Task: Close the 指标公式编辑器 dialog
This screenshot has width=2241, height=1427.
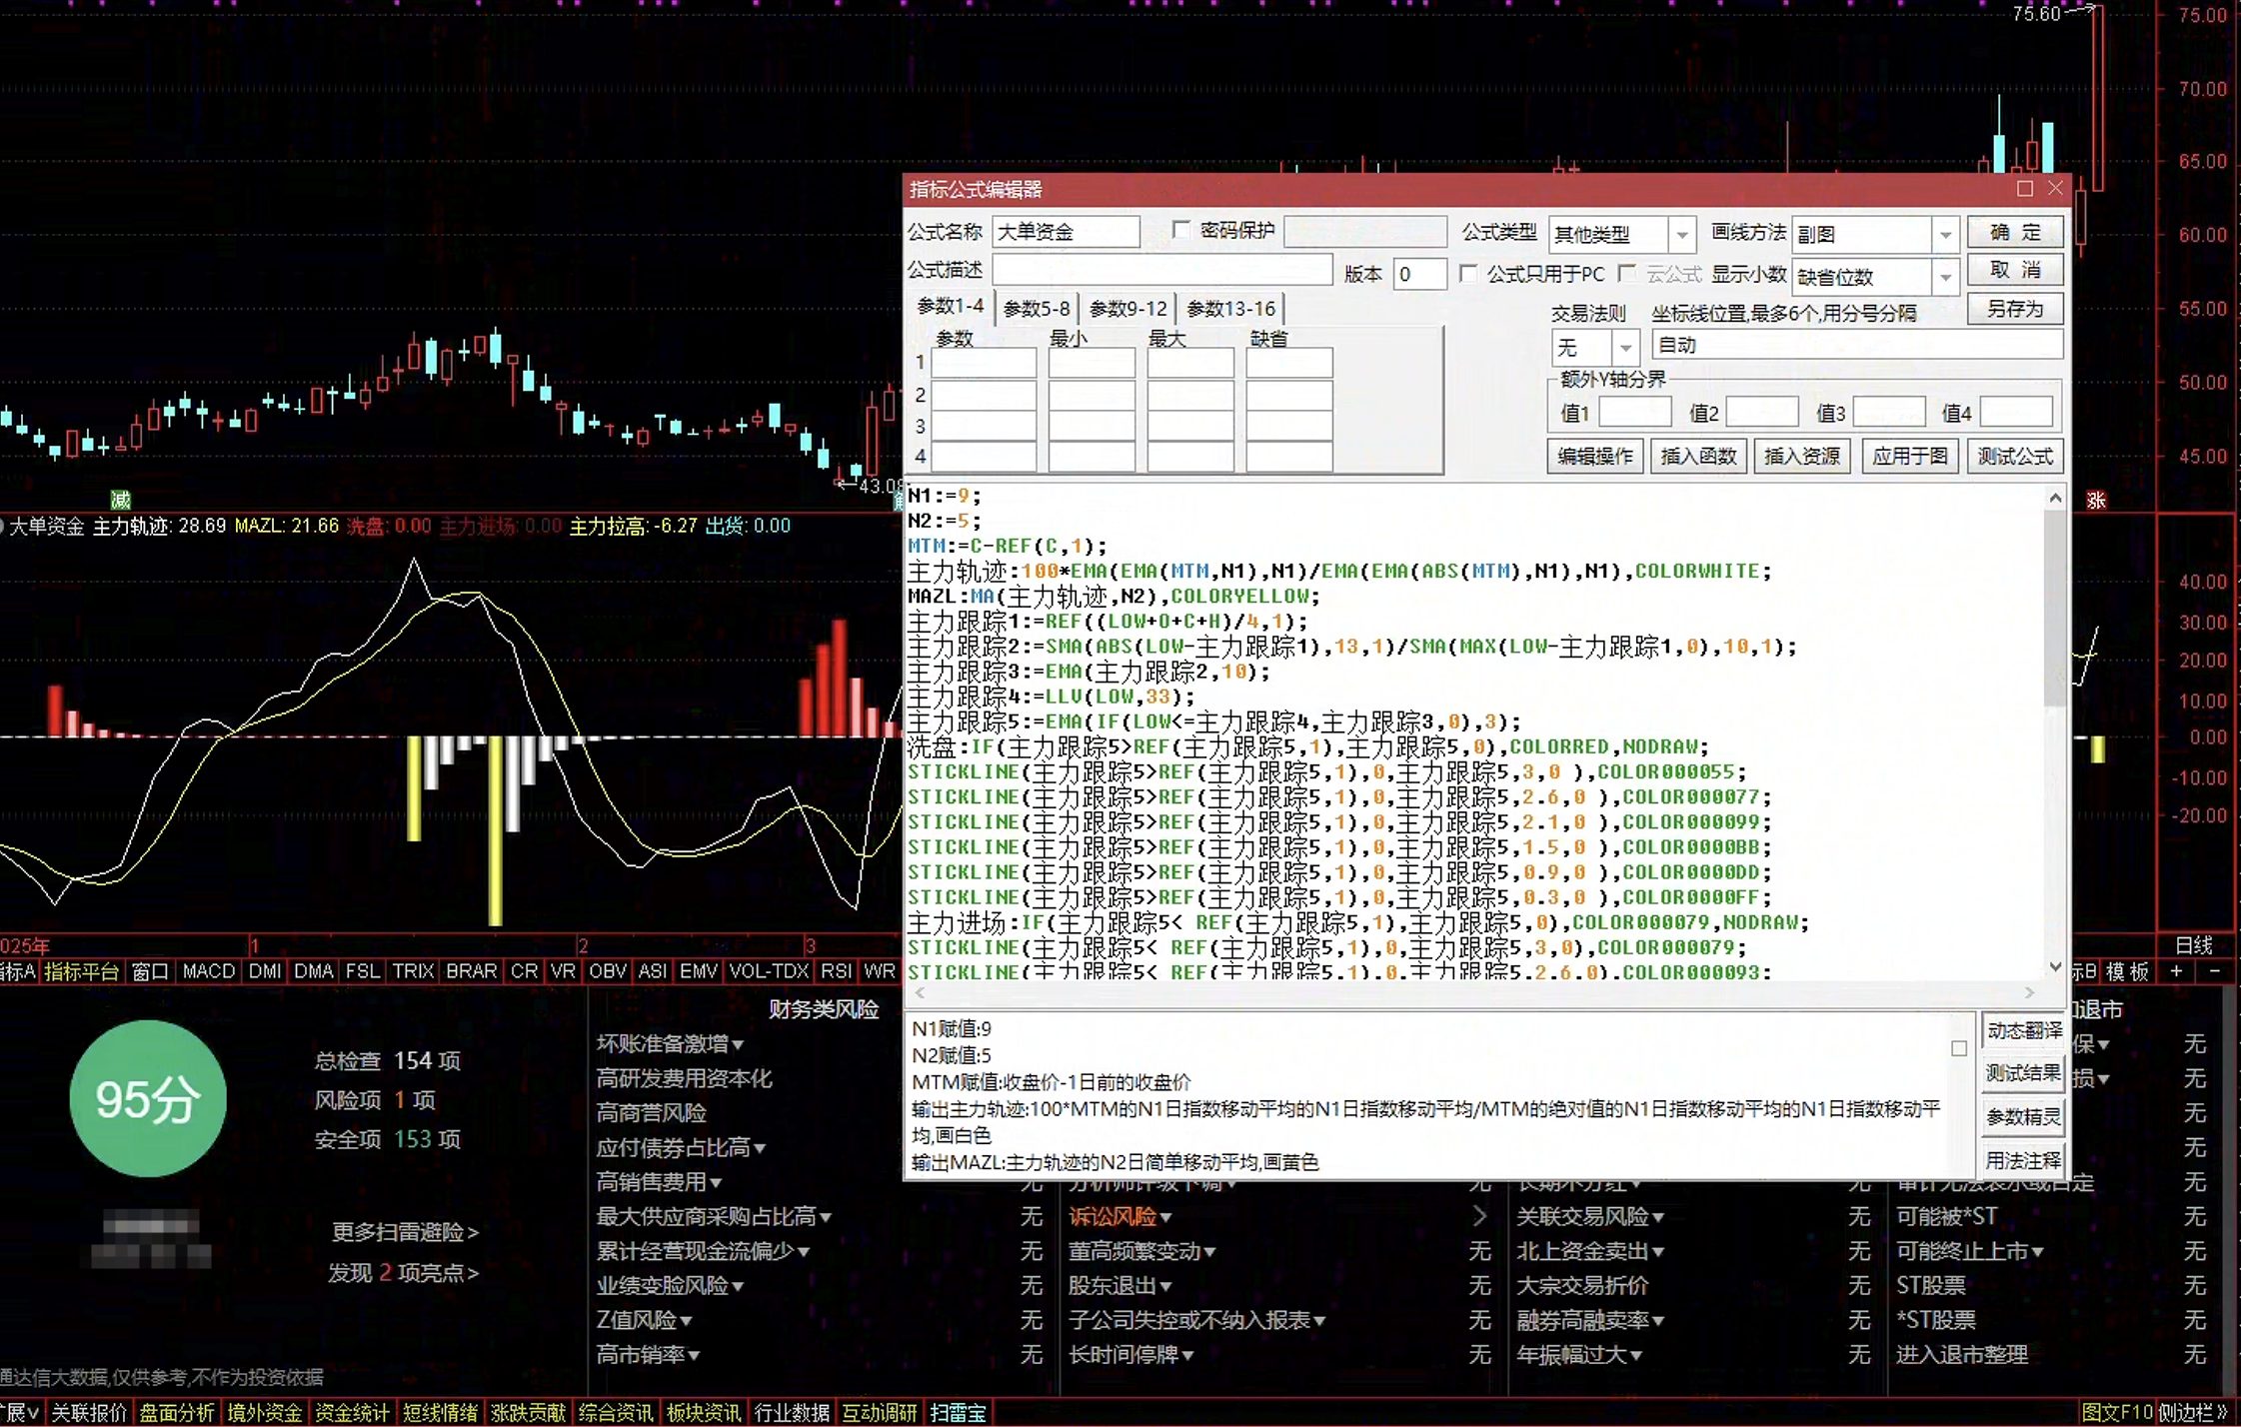Action: 2055,188
